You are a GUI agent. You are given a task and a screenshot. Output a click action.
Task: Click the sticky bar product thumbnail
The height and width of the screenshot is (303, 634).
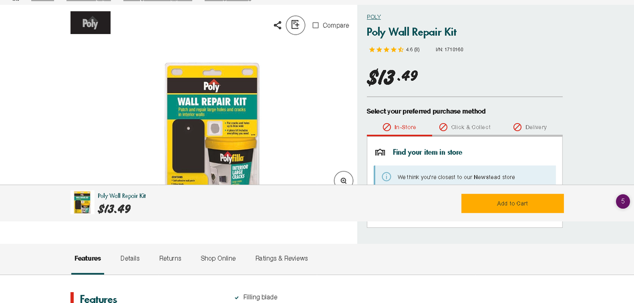point(82,202)
